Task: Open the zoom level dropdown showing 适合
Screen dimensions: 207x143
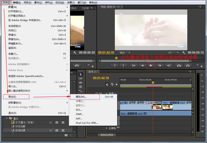Action: 125,53
